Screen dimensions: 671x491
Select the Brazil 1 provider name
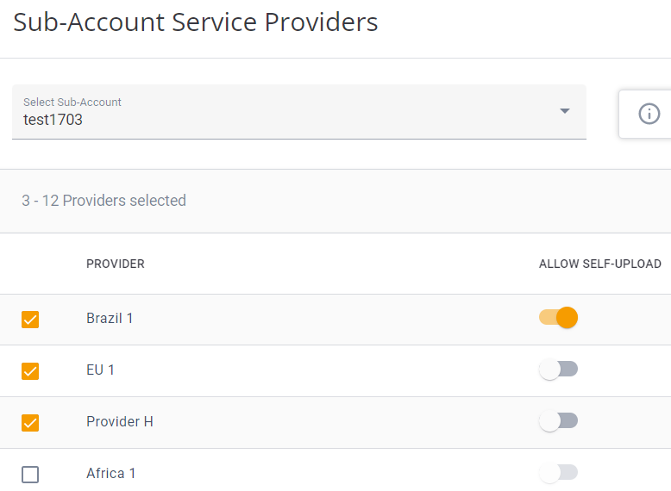pyautogui.click(x=110, y=319)
